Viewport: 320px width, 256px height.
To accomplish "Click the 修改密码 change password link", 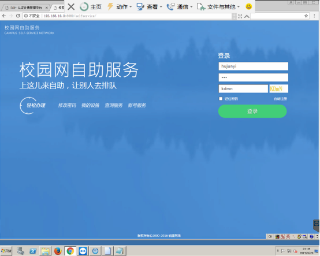I will tap(67, 105).
